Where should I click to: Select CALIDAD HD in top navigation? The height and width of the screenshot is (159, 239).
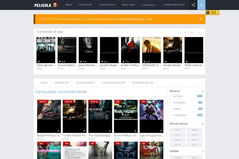coord(85,5)
